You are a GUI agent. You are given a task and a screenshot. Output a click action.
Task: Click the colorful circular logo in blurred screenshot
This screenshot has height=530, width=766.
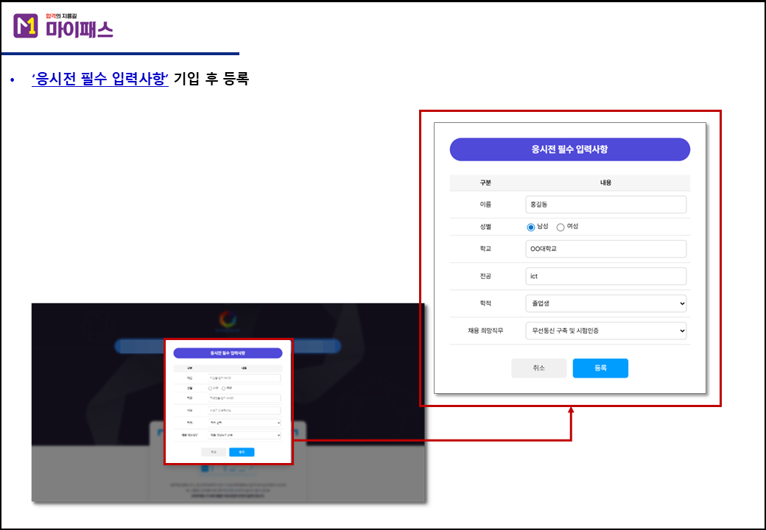[228, 320]
